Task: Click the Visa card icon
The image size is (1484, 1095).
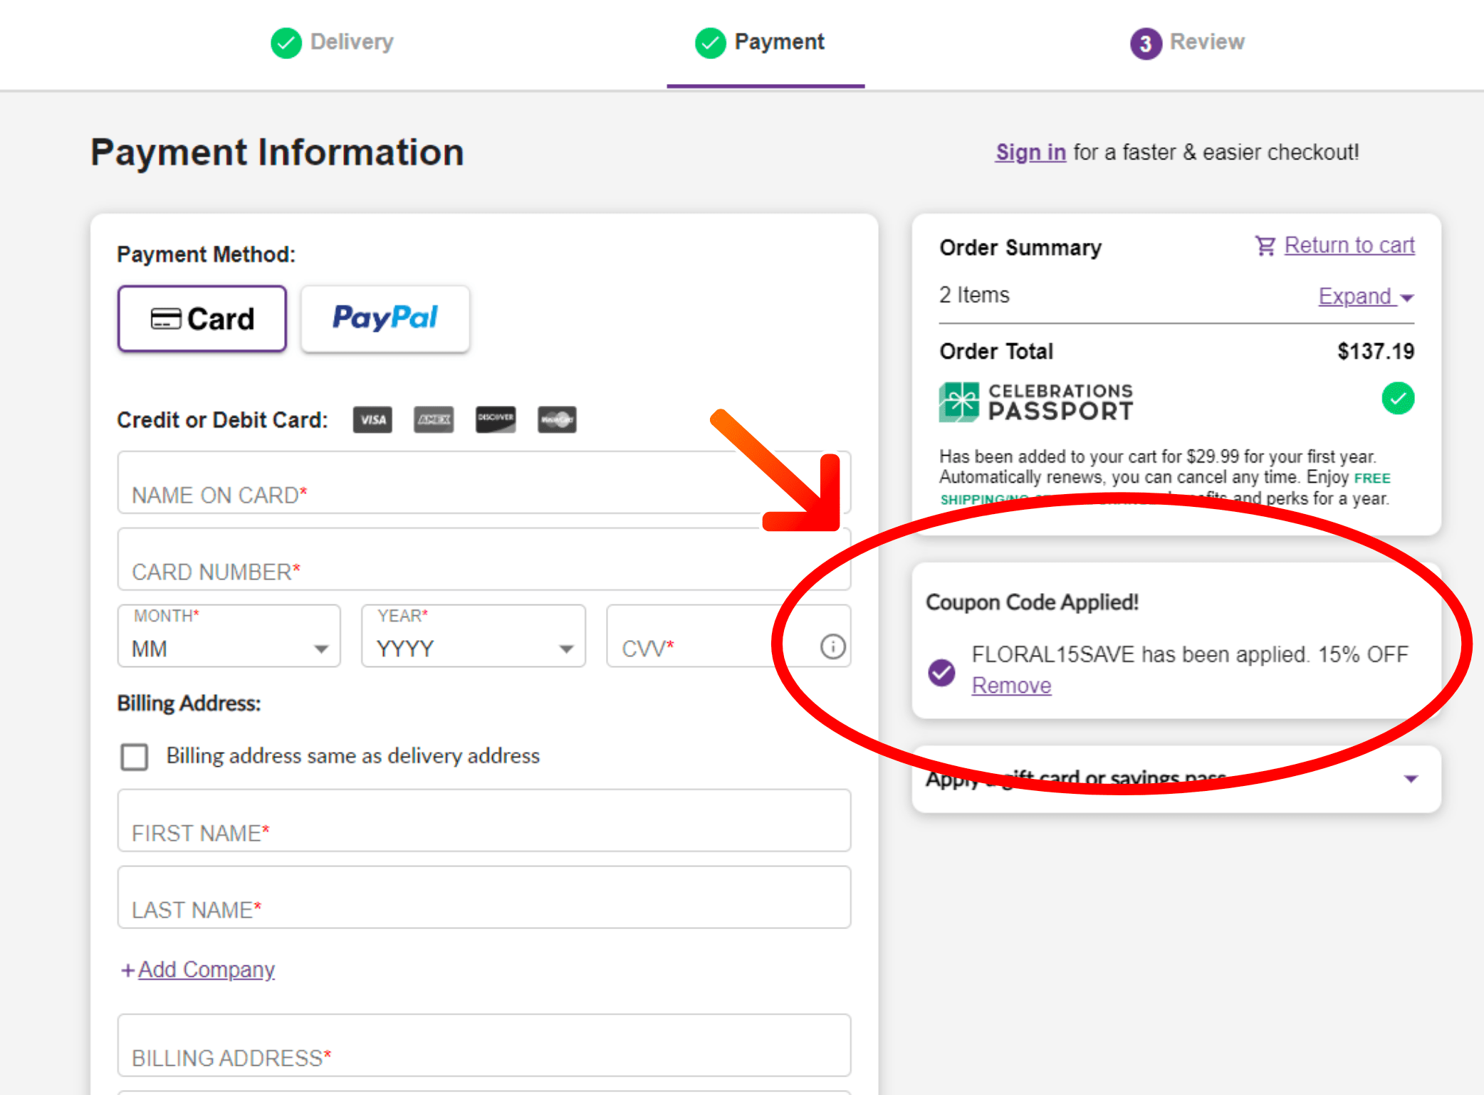Action: tap(372, 420)
